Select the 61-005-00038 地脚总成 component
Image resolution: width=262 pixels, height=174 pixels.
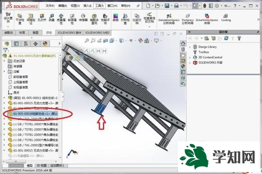(x=35, y=113)
